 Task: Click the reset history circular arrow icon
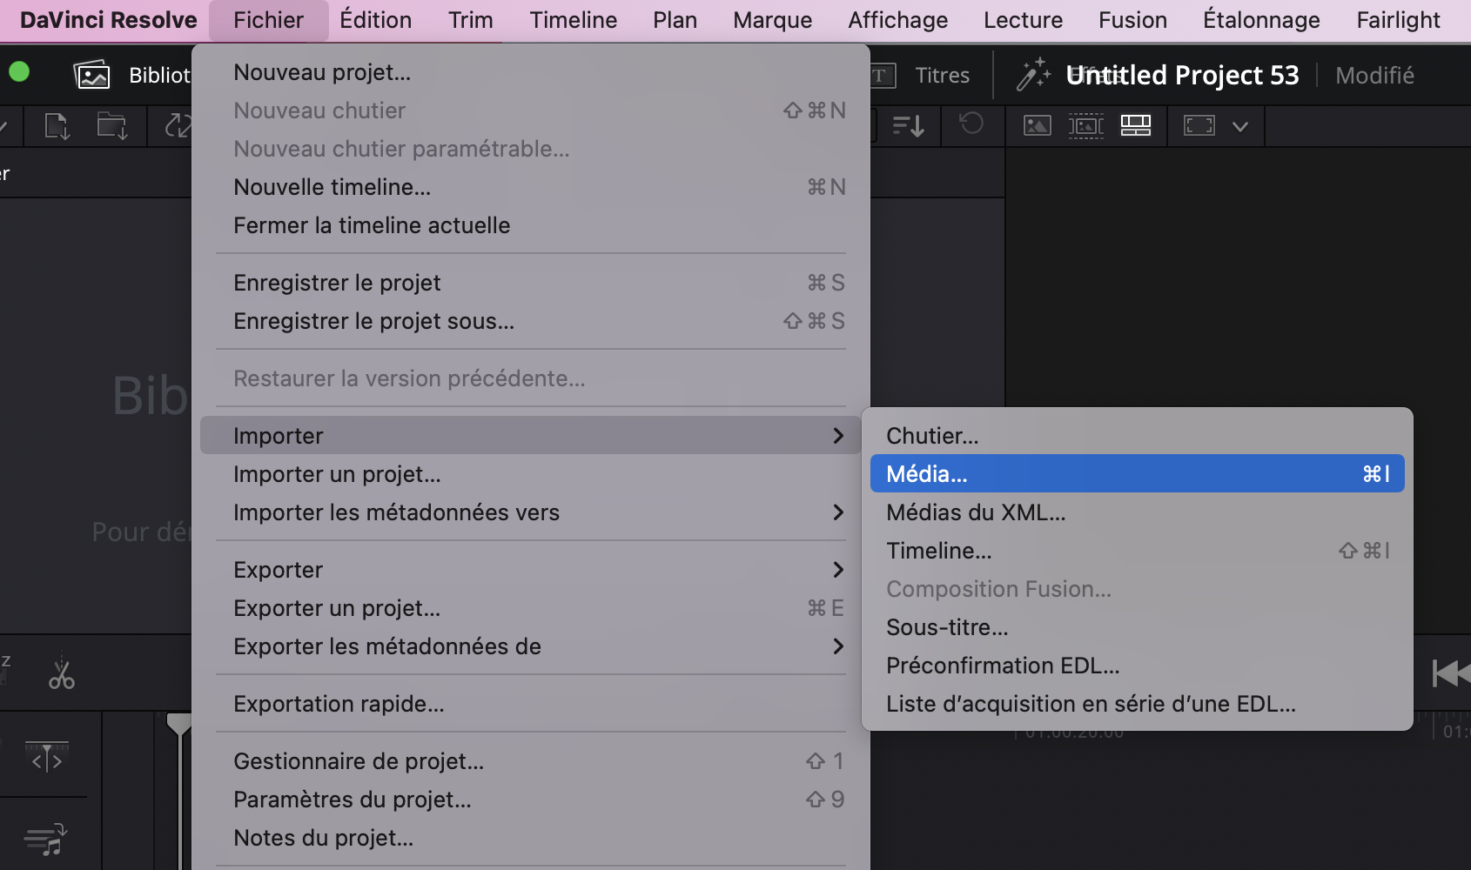[x=972, y=125]
